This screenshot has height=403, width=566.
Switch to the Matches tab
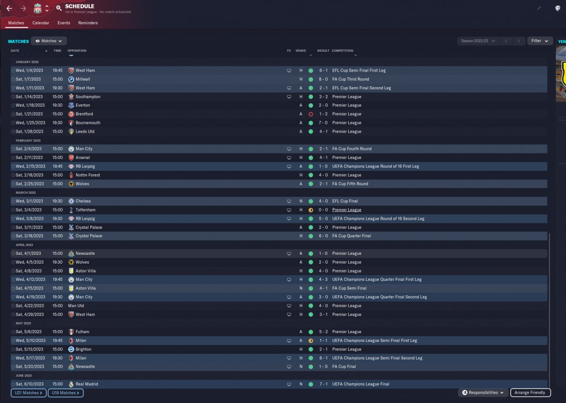(x=16, y=23)
